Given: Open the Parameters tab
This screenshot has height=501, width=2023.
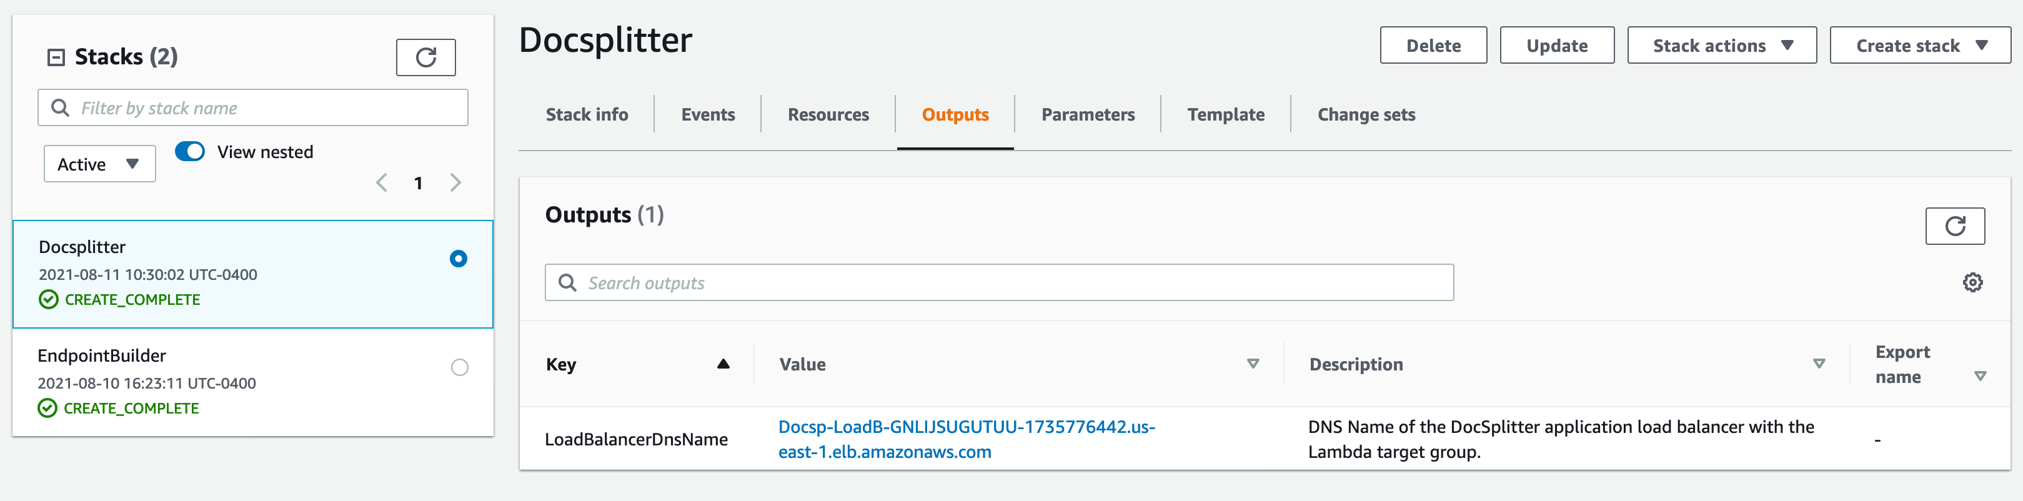Looking at the screenshot, I should point(1088,115).
